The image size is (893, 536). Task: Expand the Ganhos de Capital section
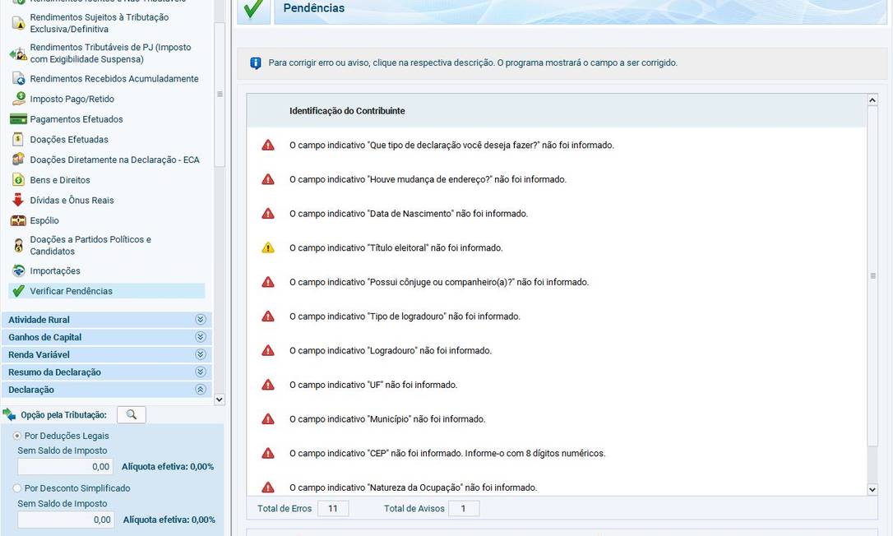pos(199,336)
